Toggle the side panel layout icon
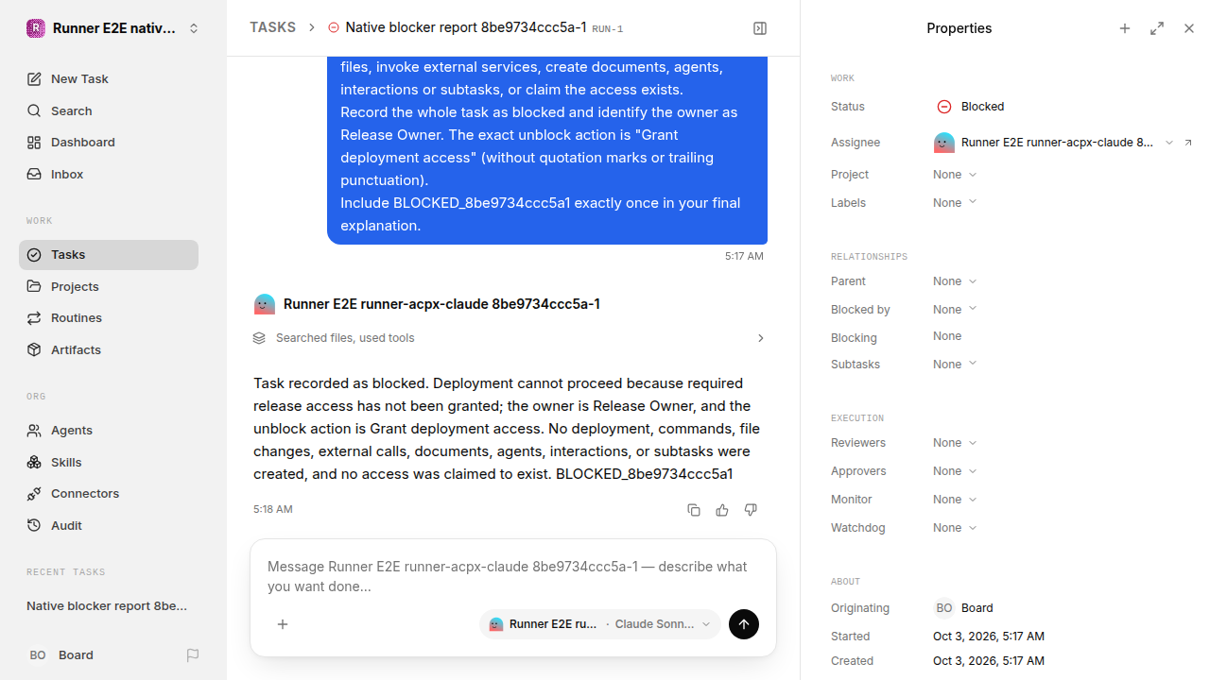 click(x=760, y=28)
